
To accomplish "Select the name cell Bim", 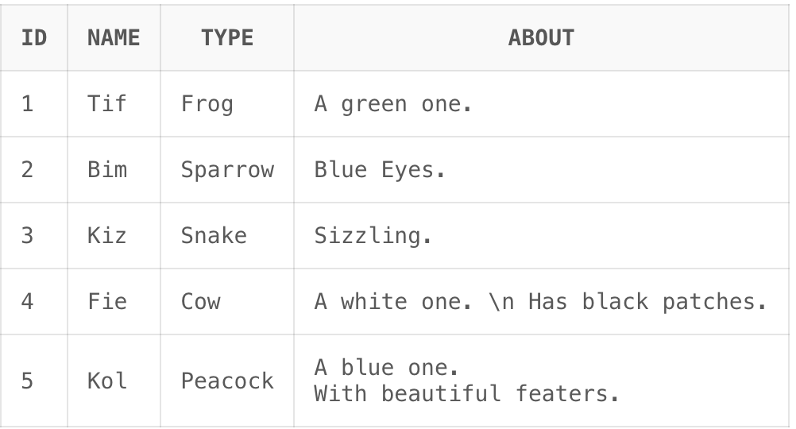I will point(107,169).
